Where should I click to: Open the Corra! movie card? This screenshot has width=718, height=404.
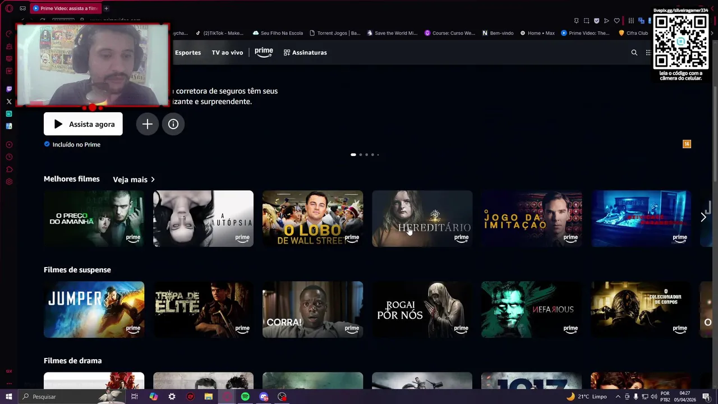[312, 309]
